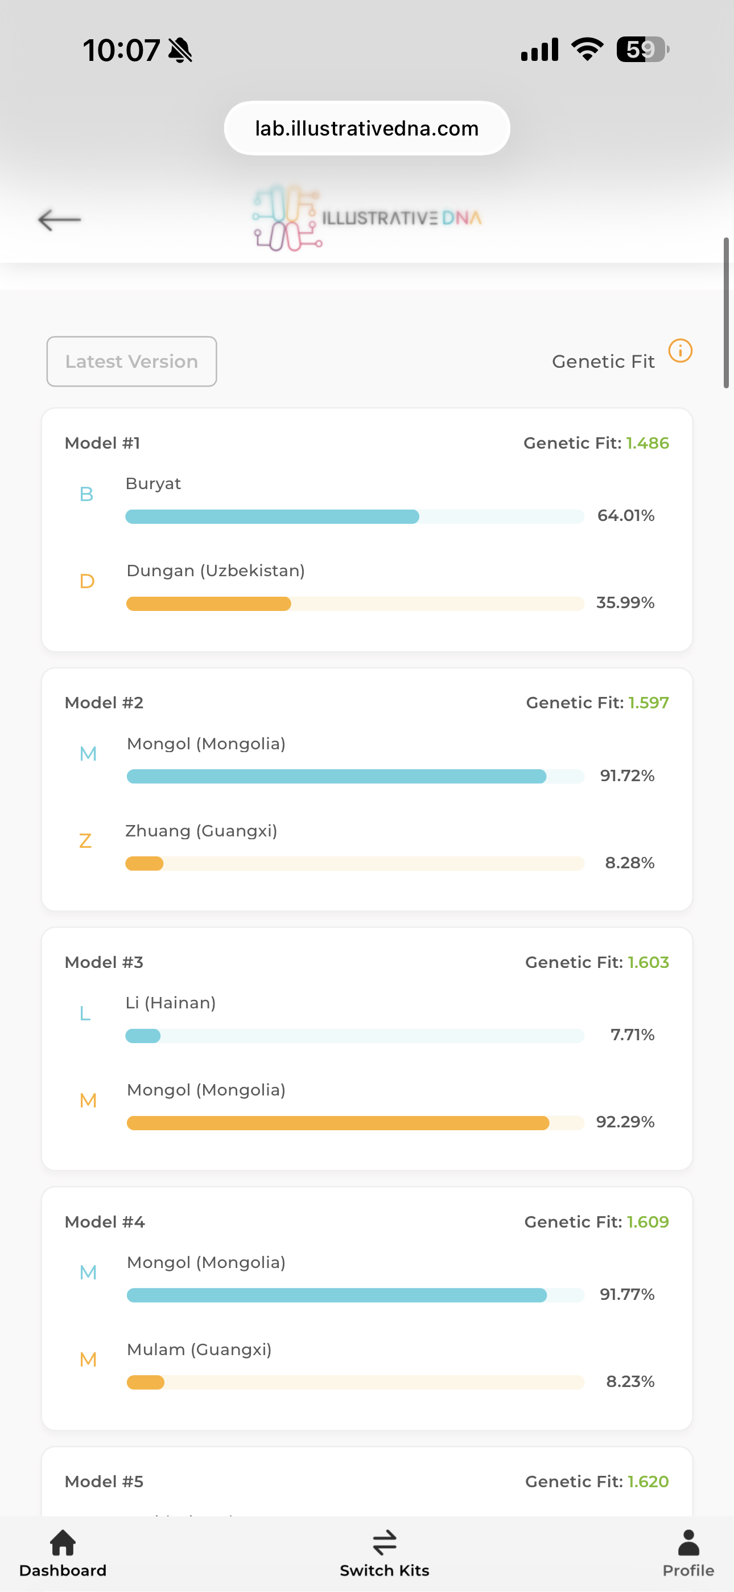The width and height of the screenshot is (734, 1592).
Task: Tap the Buryat letter B icon
Action: [86, 494]
